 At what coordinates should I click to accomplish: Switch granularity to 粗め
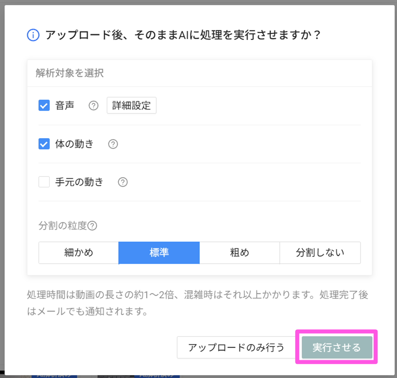click(240, 253)
